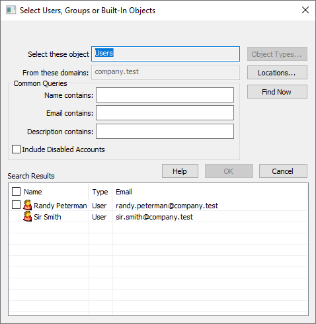Enable Include Disabled Accounts checkbox
Viewport: 316px width, 324px height.
point(16,149)
